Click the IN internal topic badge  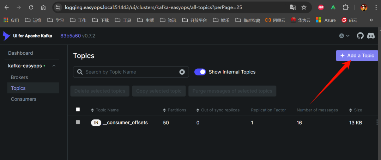click(x=96, y=123)
